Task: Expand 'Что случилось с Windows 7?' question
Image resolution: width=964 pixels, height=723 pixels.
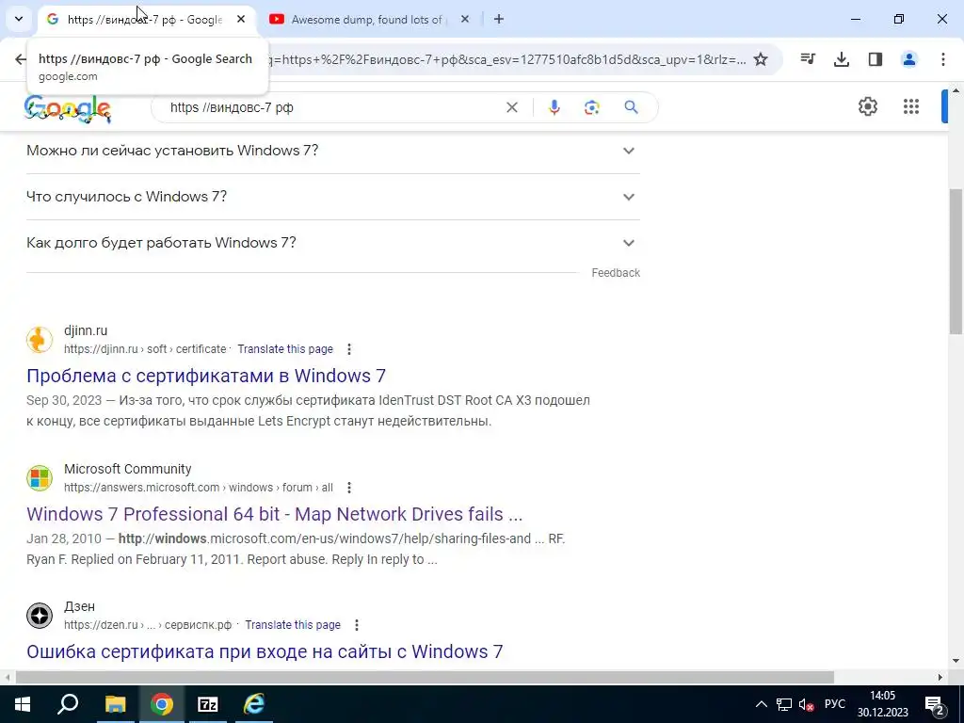Action: click(x=333, y=197)
